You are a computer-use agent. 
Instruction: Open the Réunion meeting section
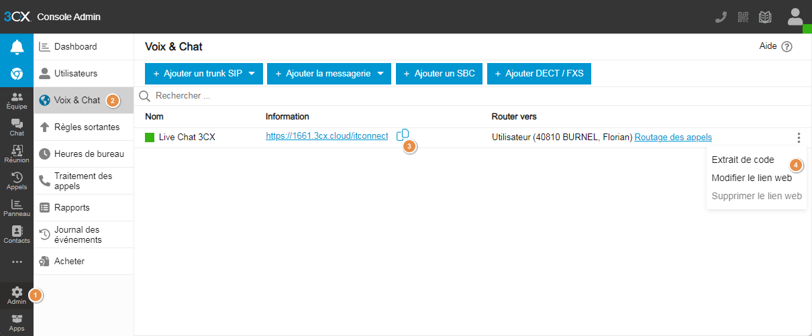pos(17,154)
